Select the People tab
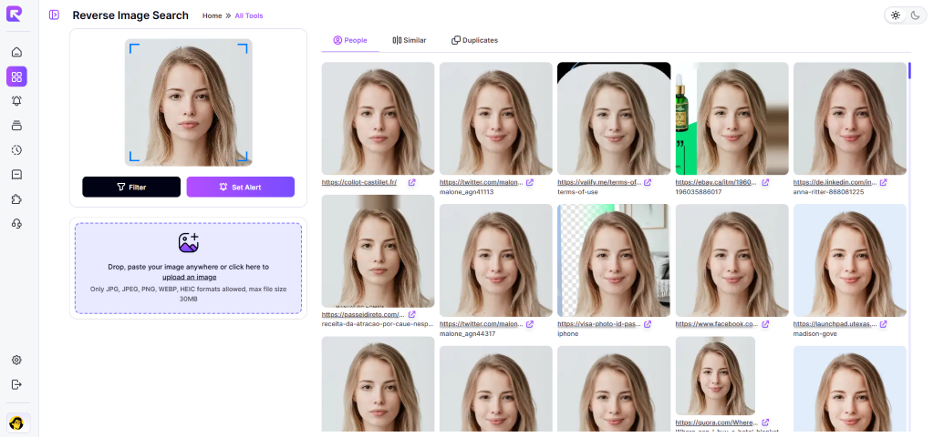Viewport: 934px width, 437px height. pos(349,40)
